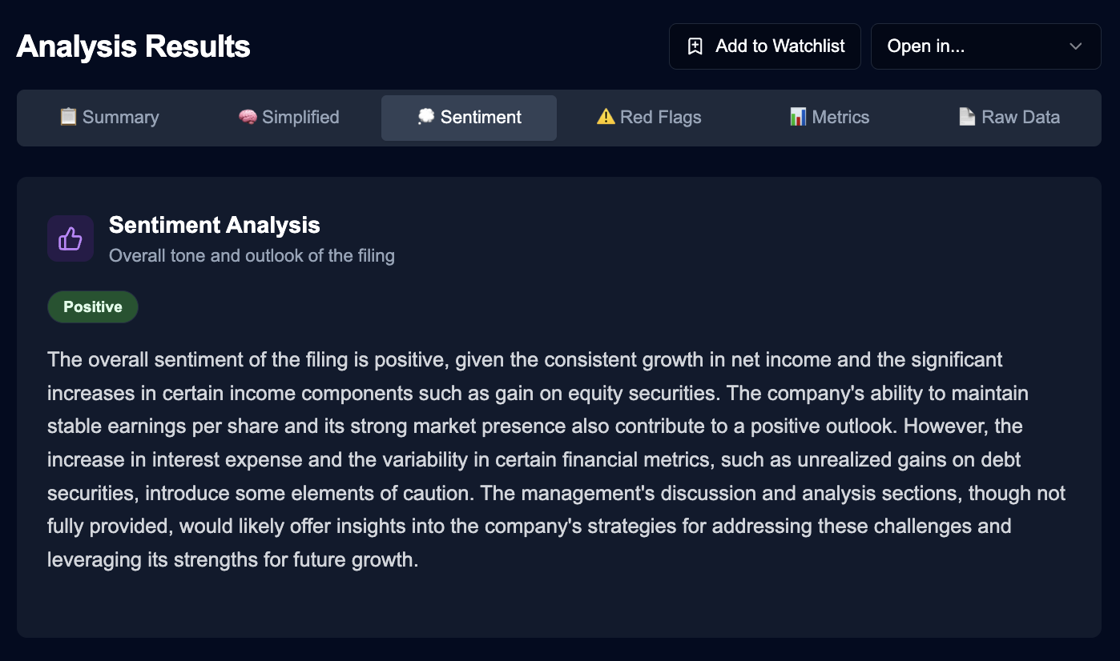The width and height of the screenshot is (1120, 661).
Task: Click the Add to Watchlist button
Action: pyautogui.click(x=764, y=46)
